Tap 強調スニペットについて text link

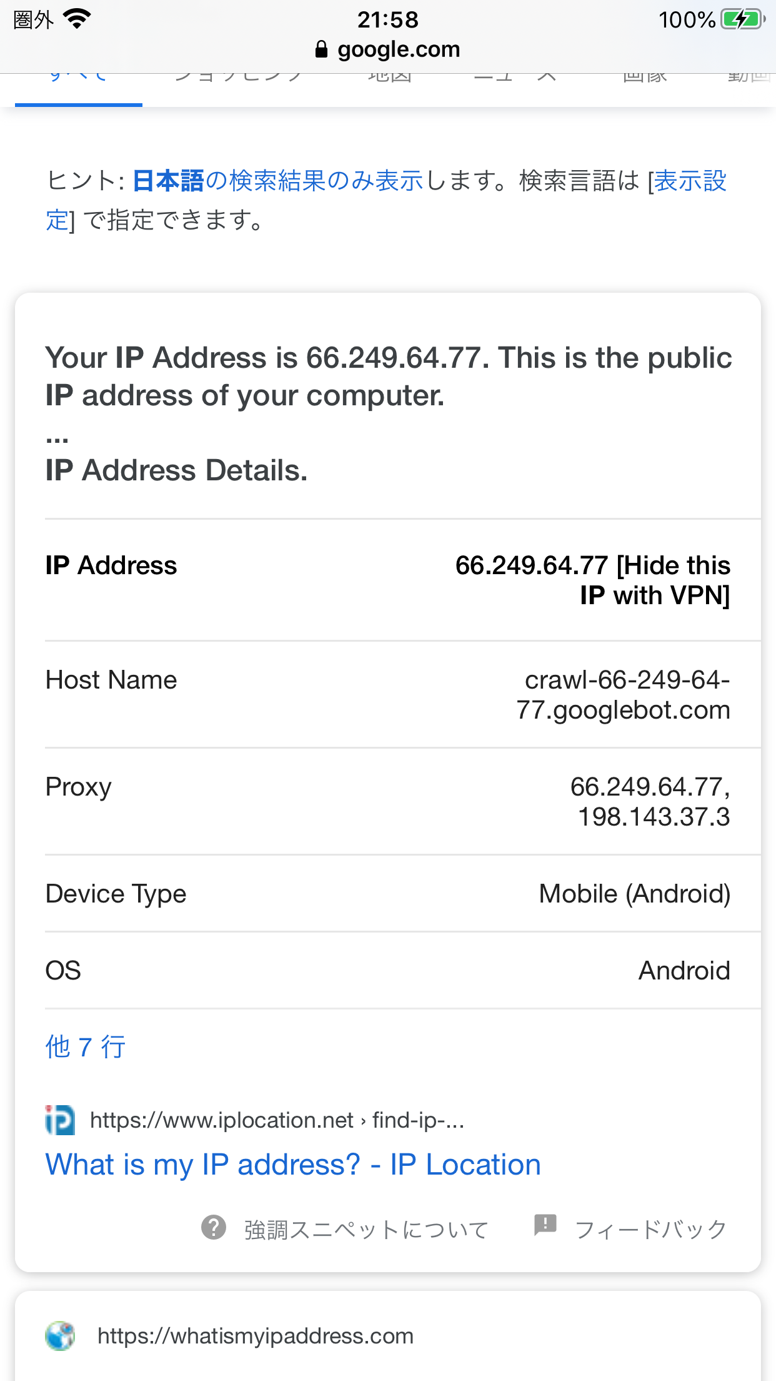[x=366, y=1230]
